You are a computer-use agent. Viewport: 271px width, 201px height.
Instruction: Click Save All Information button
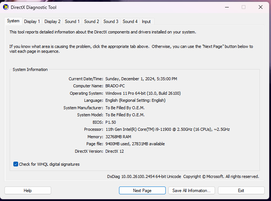(192, 191)
